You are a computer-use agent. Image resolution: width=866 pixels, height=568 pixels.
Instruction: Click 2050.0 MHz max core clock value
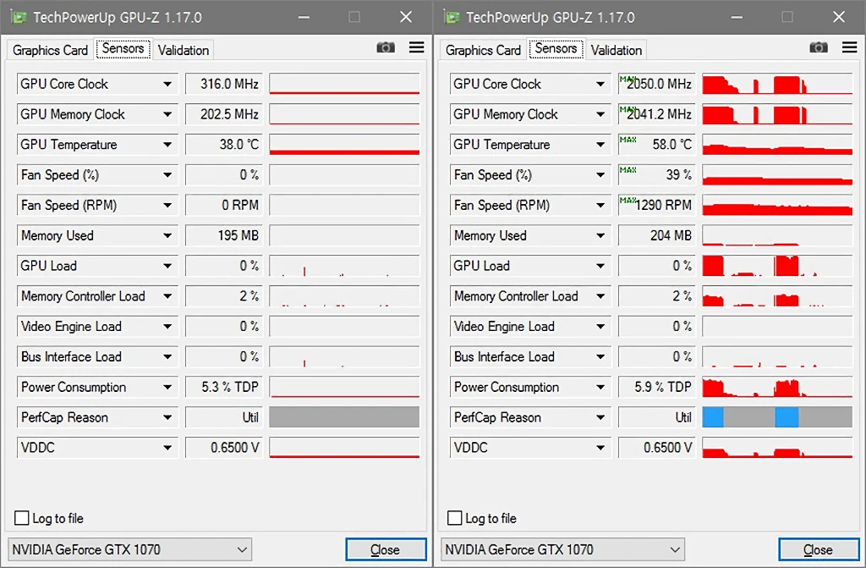click(656, 84)
